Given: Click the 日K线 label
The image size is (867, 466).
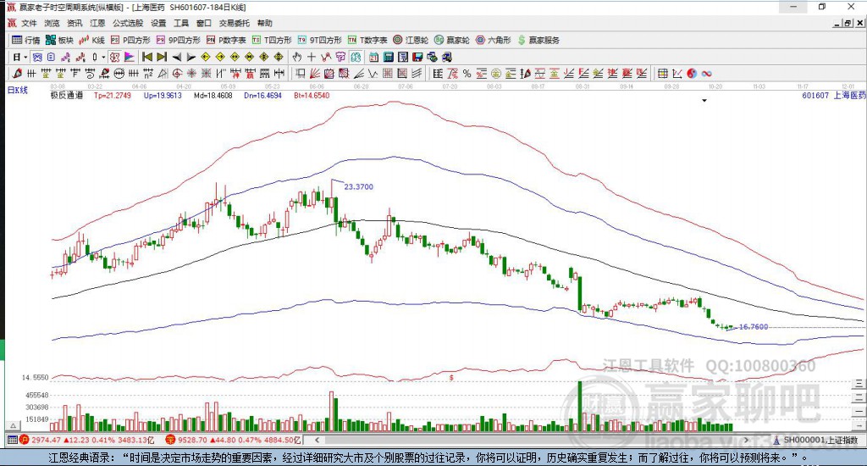Looking at the screenshot, I should coord(17,90).
